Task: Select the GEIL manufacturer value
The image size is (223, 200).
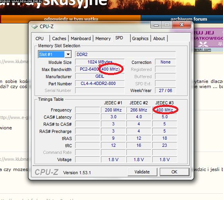Action: [100, 76]
